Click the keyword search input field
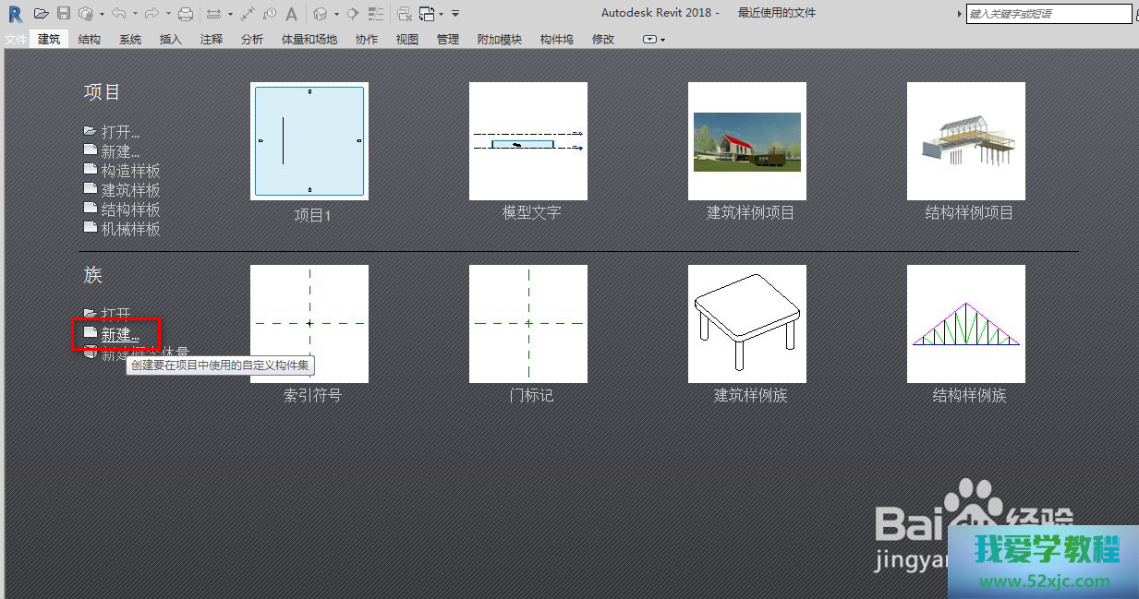Viewport: 1139px width, 599px height. (1048, 14)
